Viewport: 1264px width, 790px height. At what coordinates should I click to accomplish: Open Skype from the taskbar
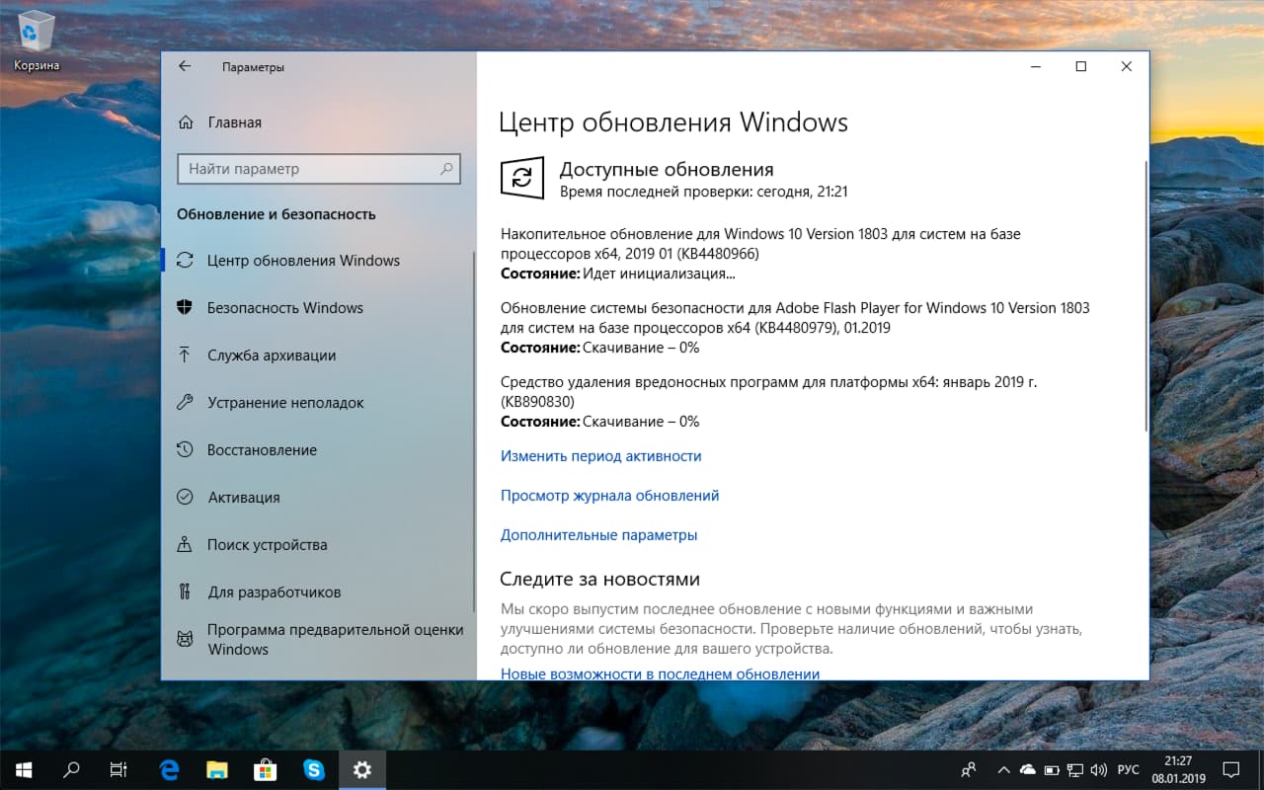(314, 769)
